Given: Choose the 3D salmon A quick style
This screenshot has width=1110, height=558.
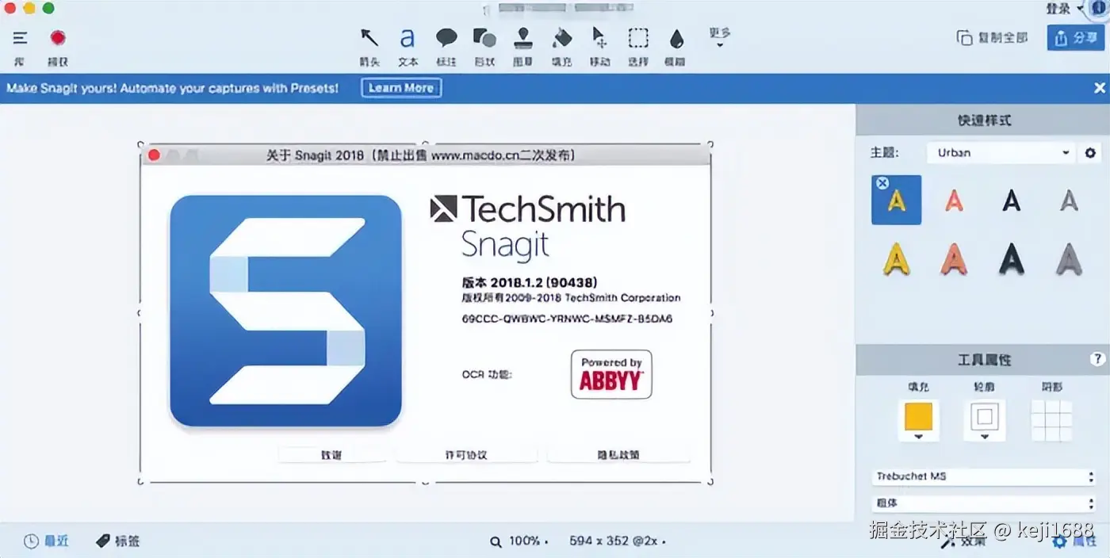Looking at the screenshot, I should pyautogui.click(x=955, y=258).
